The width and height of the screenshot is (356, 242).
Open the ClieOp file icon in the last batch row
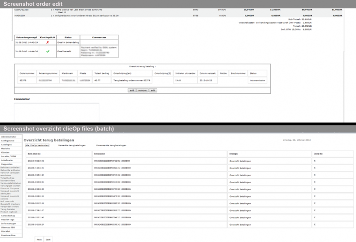[315, 225]
